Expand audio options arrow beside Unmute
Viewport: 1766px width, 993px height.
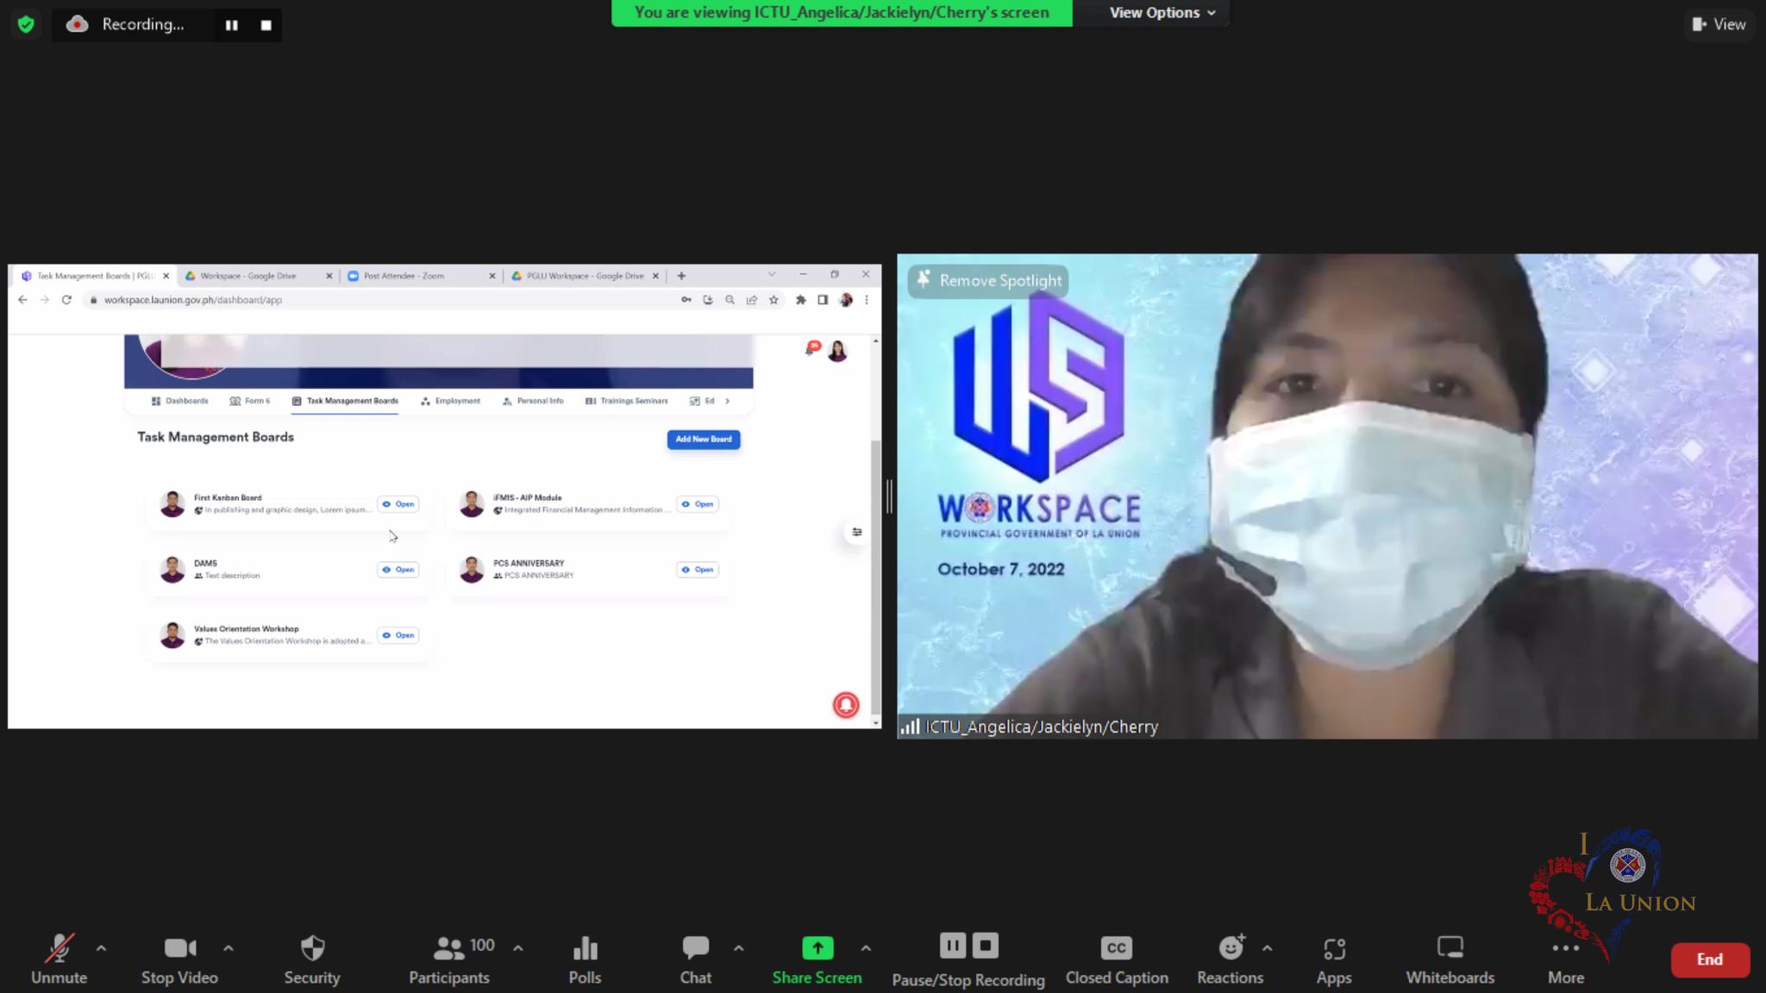pos(101,948)
